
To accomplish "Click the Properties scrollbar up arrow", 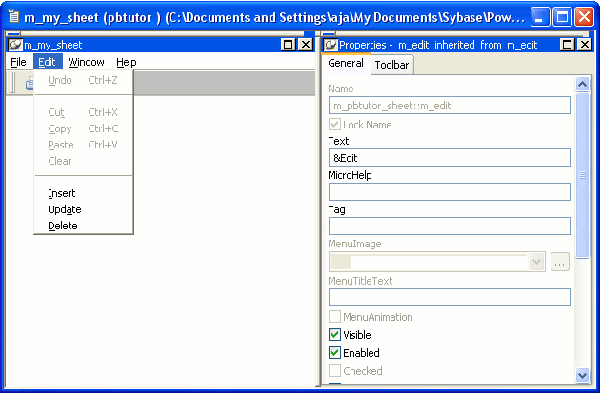I will (x=582, y=84).
